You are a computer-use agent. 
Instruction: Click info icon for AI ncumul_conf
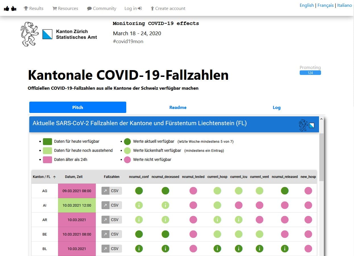(x=139, y=205)
